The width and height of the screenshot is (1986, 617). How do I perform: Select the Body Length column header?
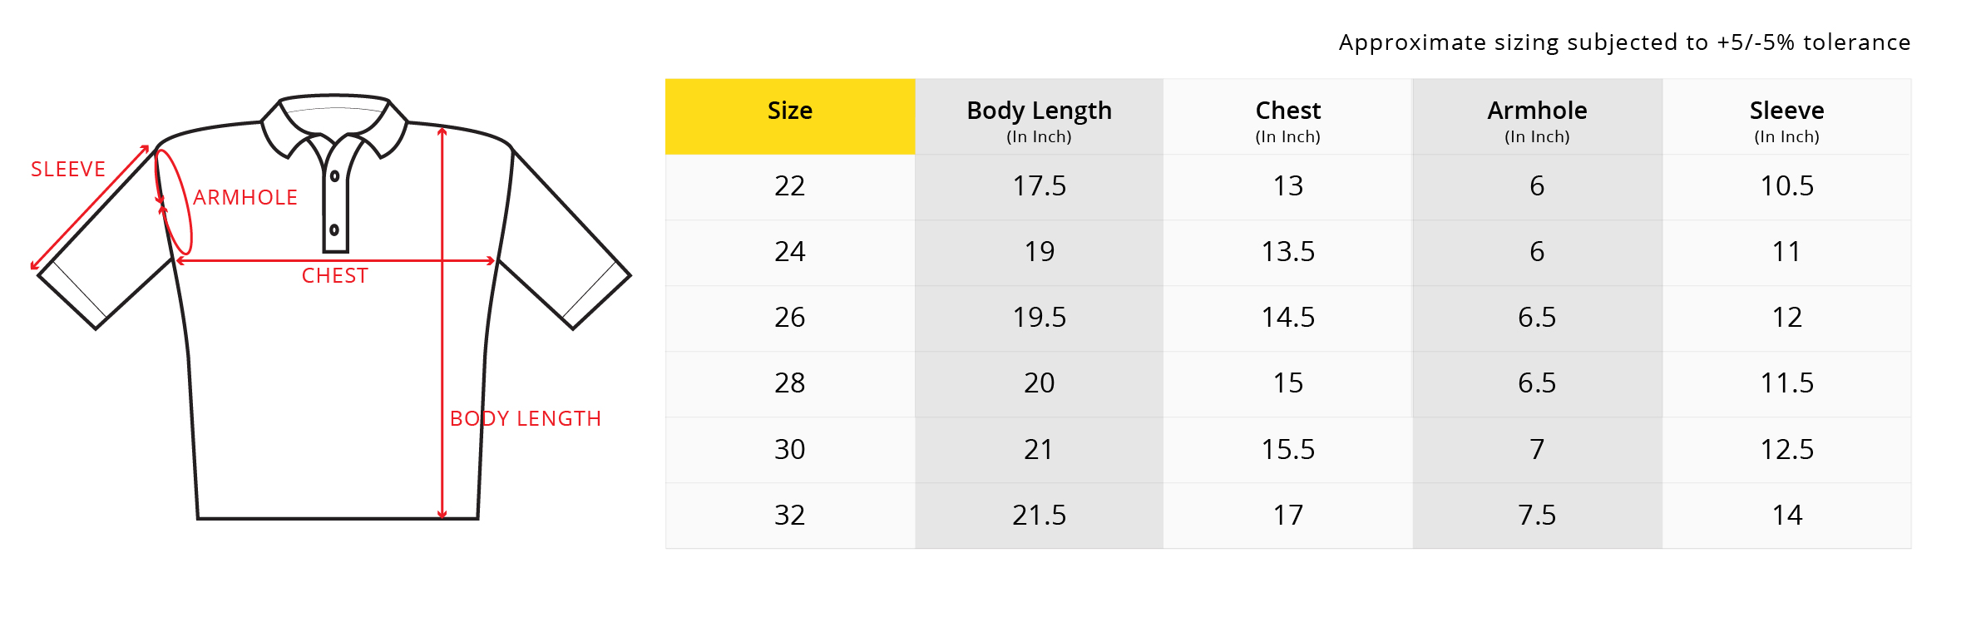[1039, 118]
